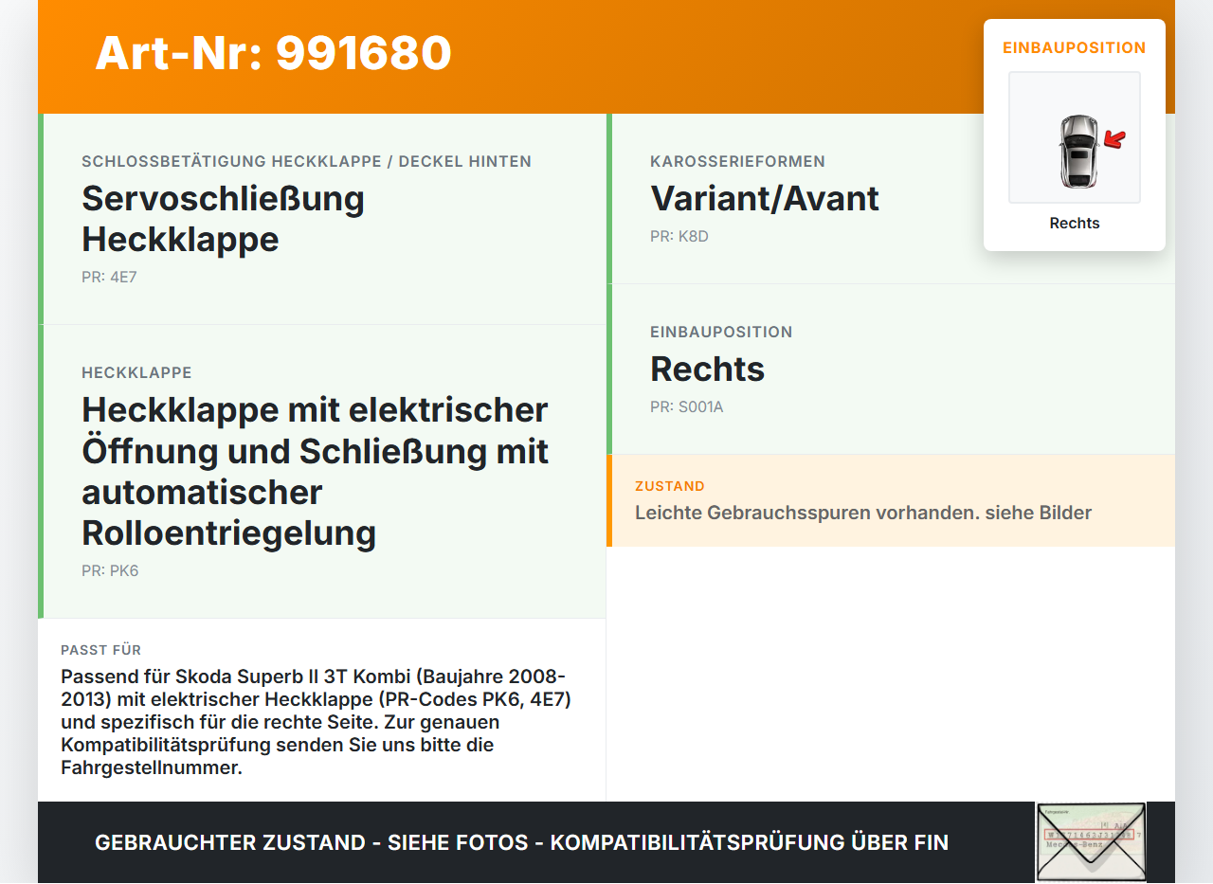Click the PR: PK6 code
The height and width of the screenshot is (884, 1213).
point(110,571)
